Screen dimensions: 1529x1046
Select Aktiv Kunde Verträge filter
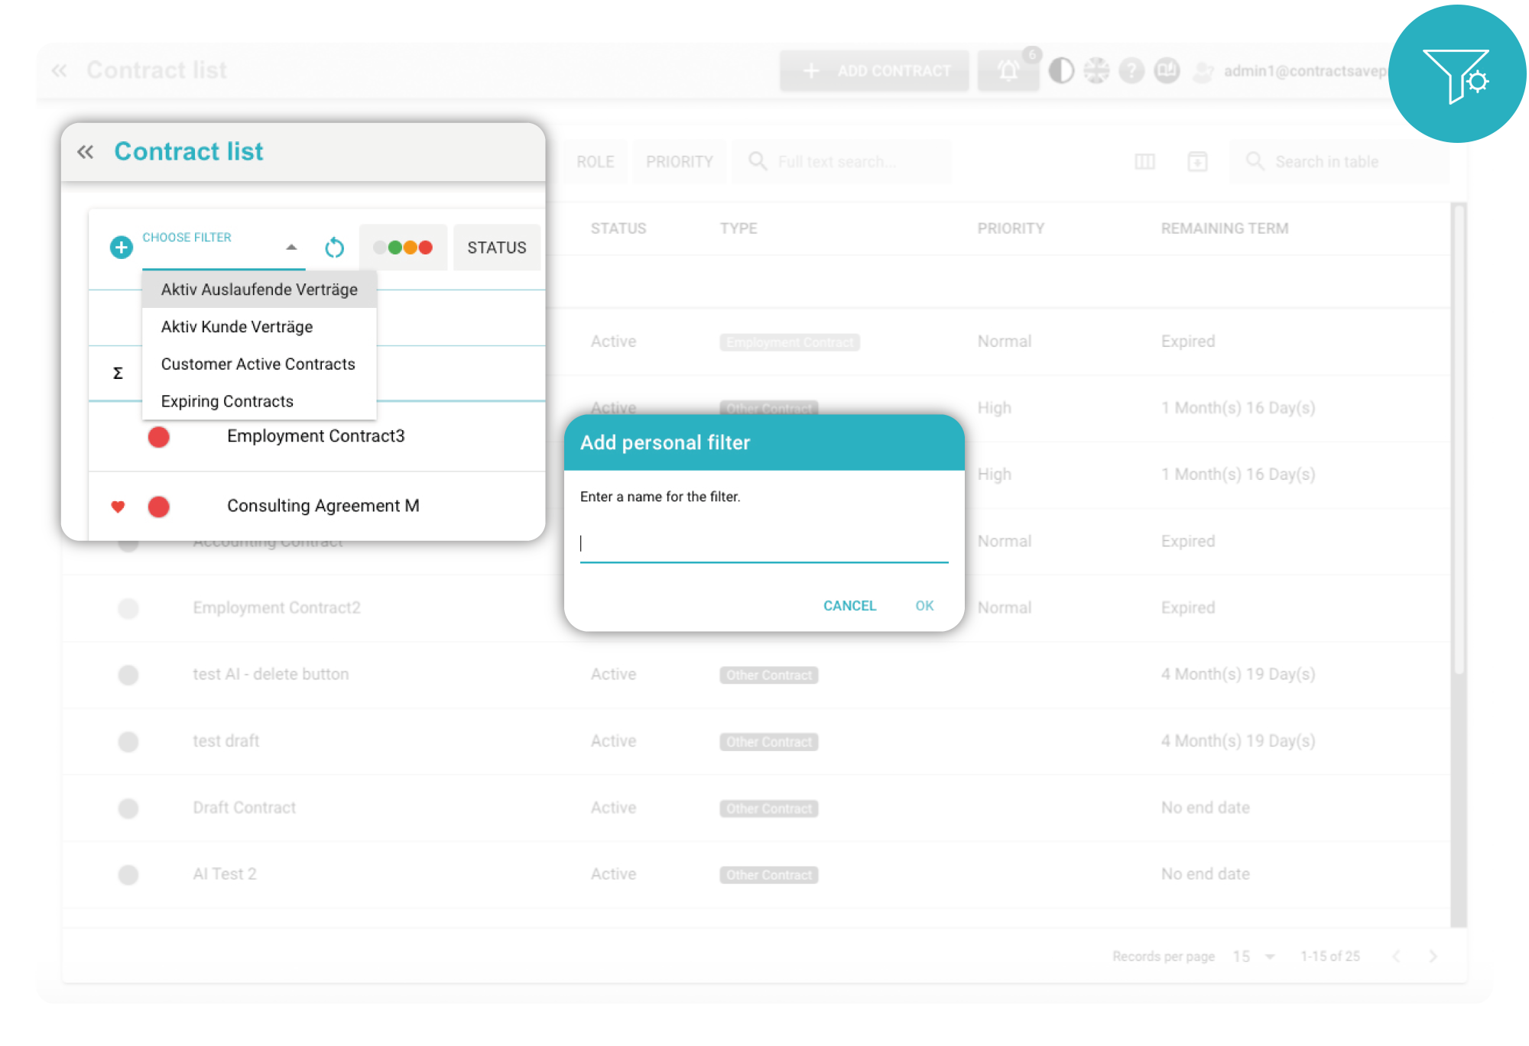coord(259,327)
